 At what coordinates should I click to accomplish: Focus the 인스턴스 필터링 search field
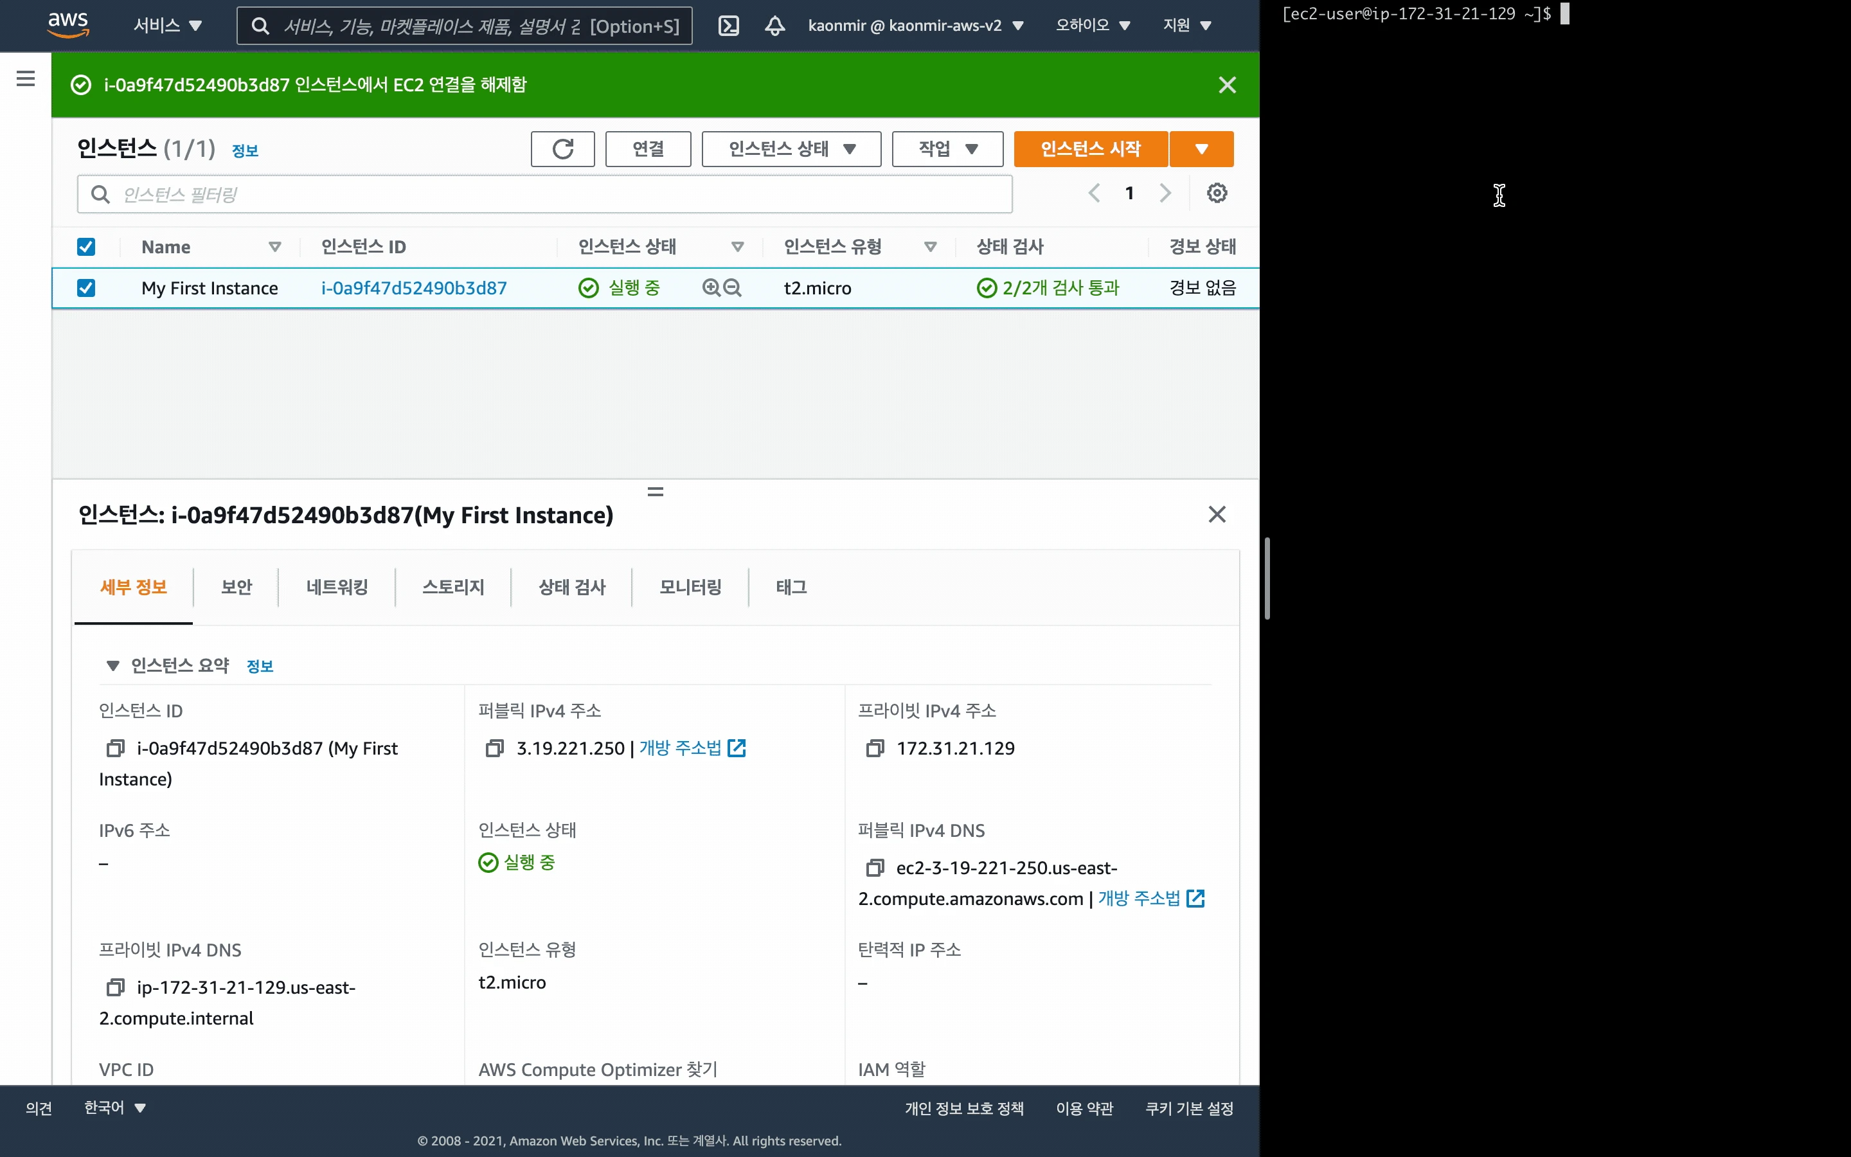click(x=544, y=194)
